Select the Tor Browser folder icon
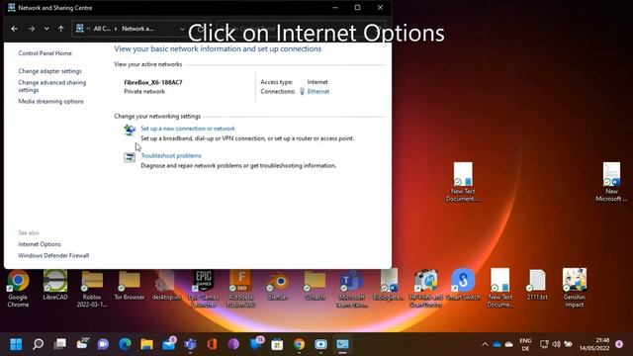This screenshot has width=633, height=356. pos(130,285)
